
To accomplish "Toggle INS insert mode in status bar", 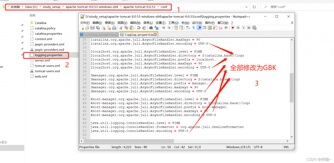I will pyautogui.click(x=286, y=147).
